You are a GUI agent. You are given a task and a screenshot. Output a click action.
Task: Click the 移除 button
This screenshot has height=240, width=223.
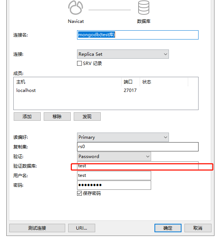click(x=57, y=116)
